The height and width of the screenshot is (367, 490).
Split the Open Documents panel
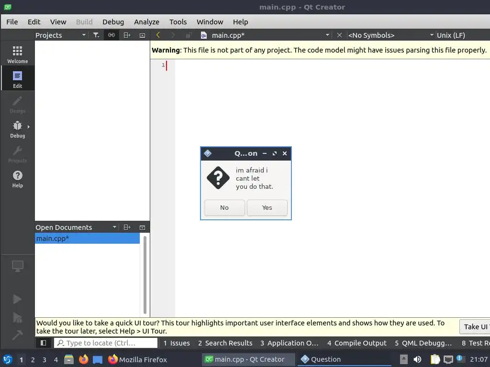point(127,227)
